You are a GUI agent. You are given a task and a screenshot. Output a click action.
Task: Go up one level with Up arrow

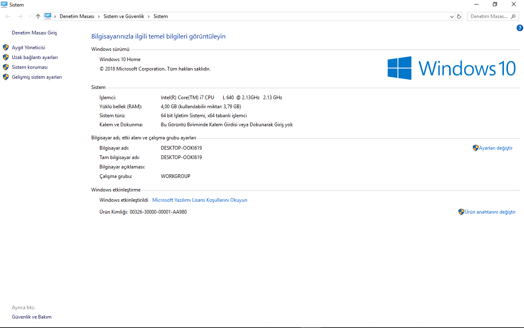pyautogui.click(x=38, y=16)
